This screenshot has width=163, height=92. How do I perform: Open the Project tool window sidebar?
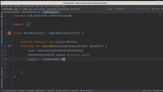point(2,15)
